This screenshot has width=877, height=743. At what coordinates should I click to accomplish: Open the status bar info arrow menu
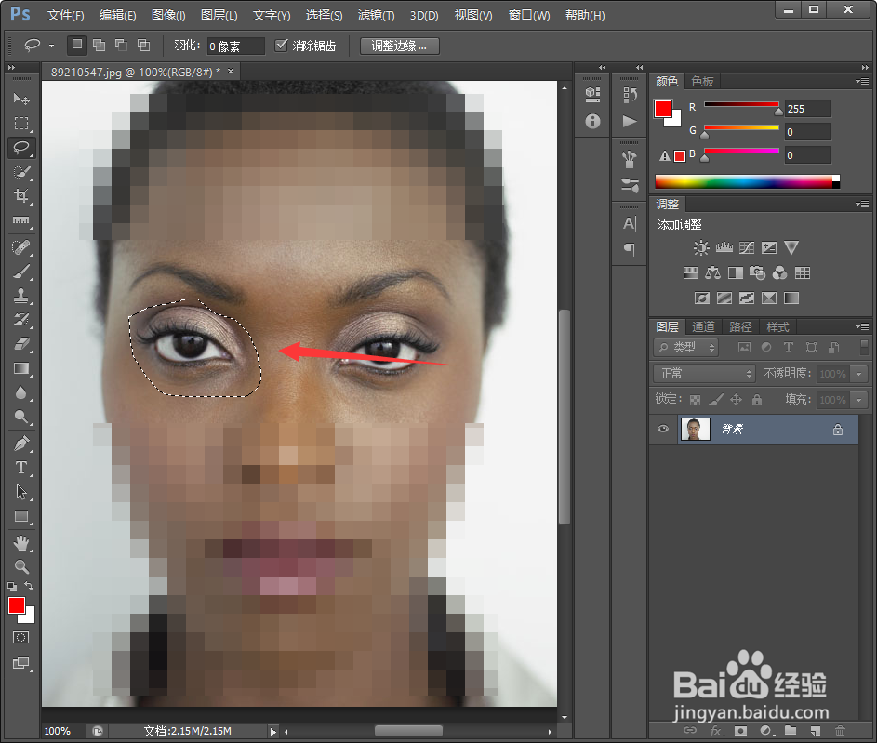272,731
